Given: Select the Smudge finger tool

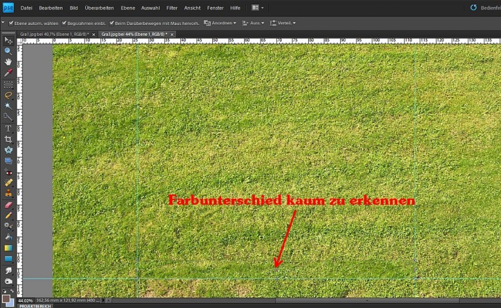Looking at the screenshot, I should pos(8,270).
